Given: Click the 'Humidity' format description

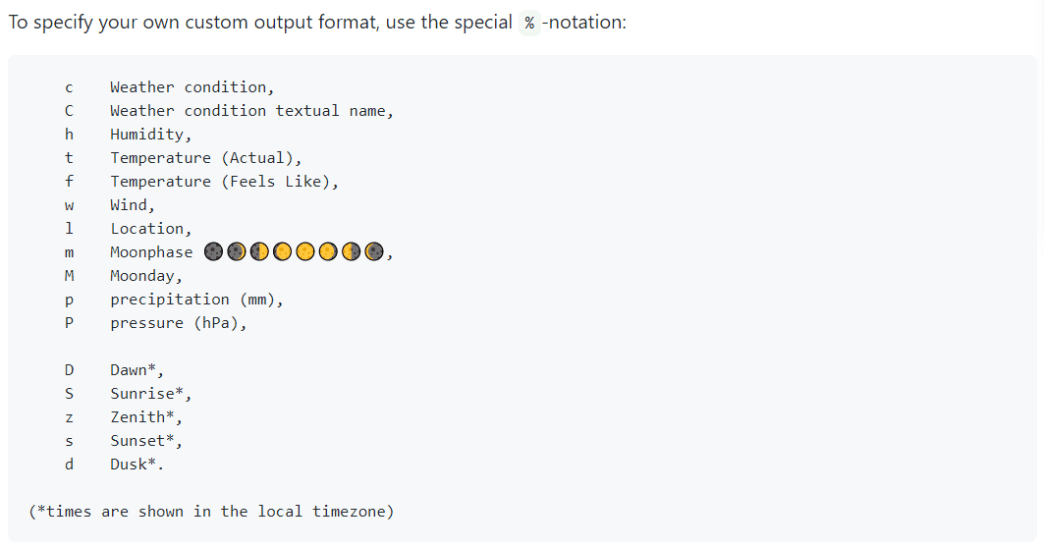Looking at the screenshot, I should point(150,135).
